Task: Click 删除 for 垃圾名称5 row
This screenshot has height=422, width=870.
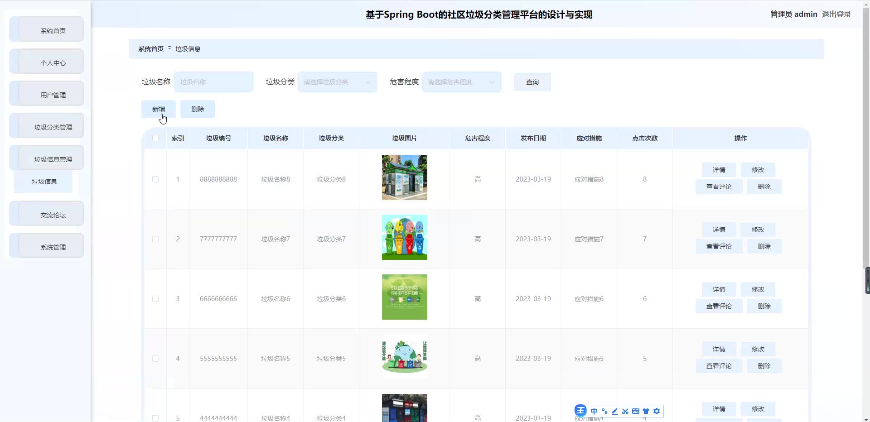Action: coord(764,366)
